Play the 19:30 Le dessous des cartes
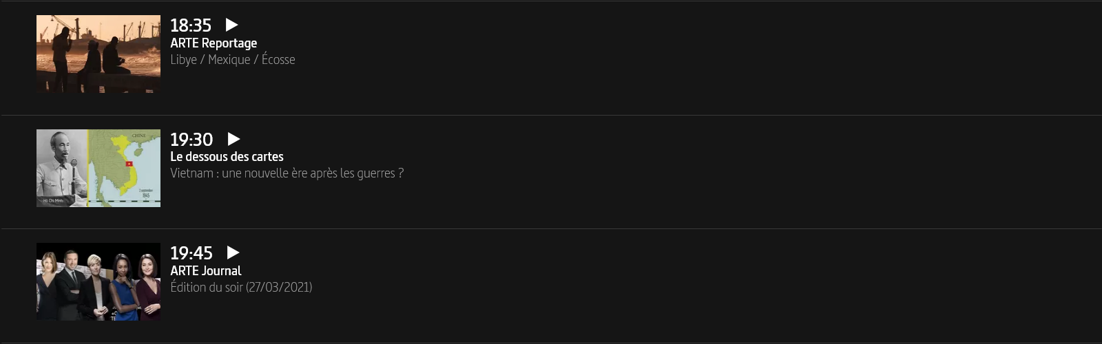1102x344 pixels. pos(234,139)
